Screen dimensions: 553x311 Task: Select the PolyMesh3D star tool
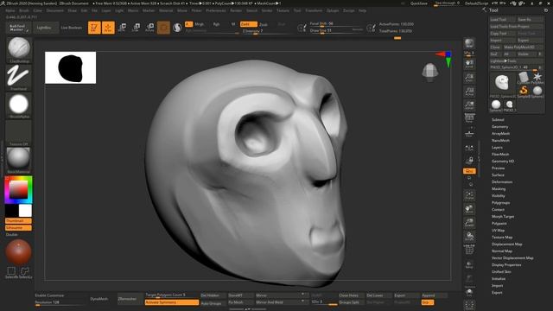click(537, 78)
